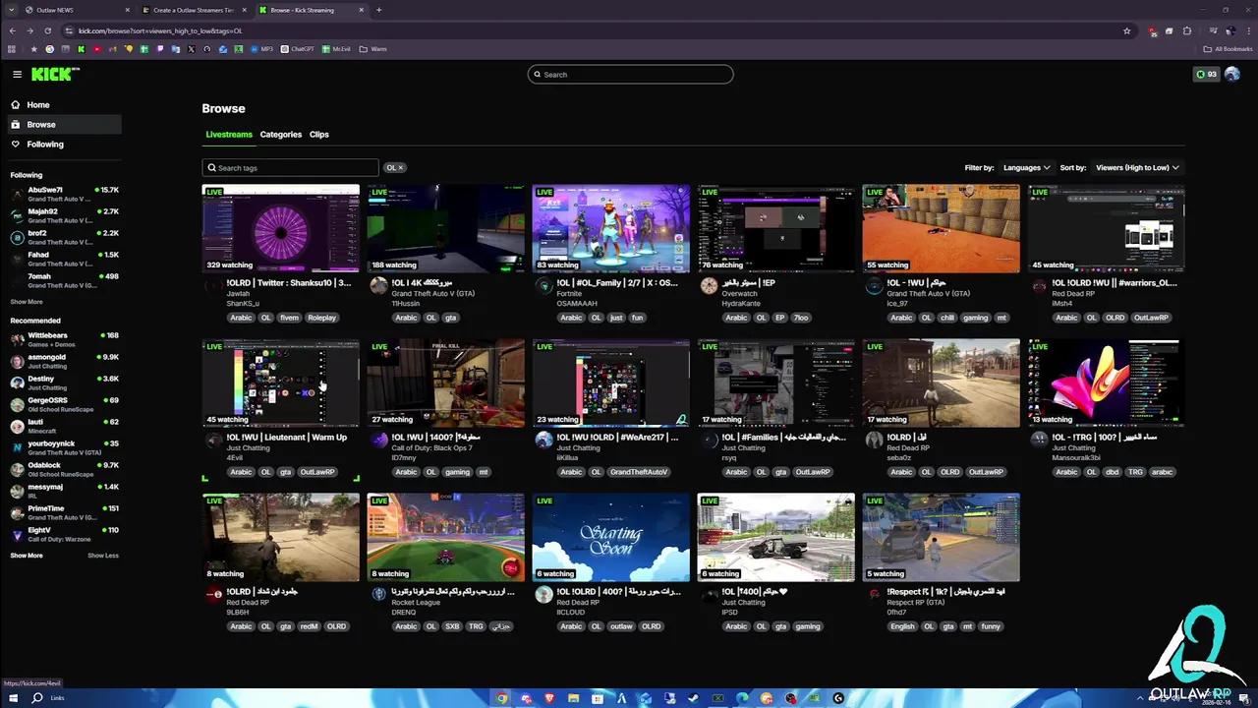Open the Fortnite stream with 83 watching
1258x708 pixels.
pos(611,228)
